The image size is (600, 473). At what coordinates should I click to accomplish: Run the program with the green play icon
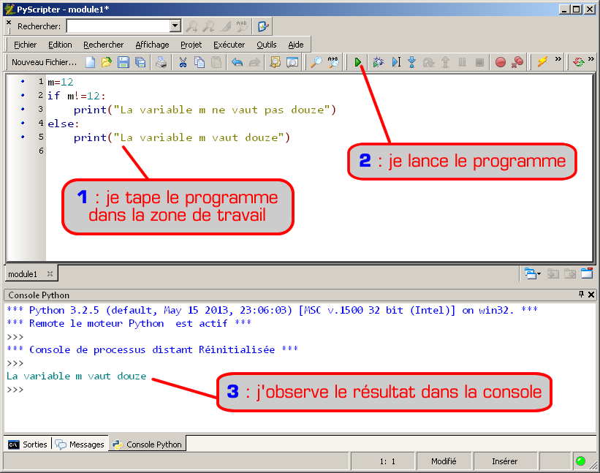coord(358,63)
